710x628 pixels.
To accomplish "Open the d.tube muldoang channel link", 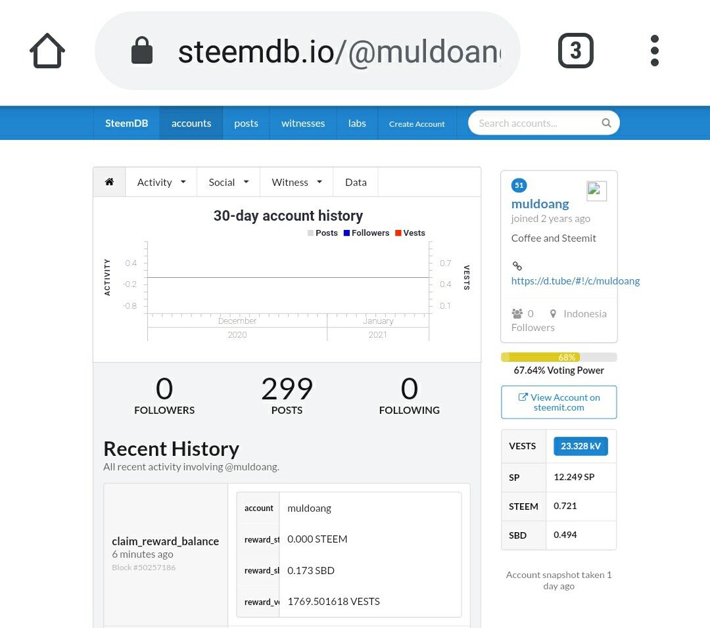I will tap(575, 281).
